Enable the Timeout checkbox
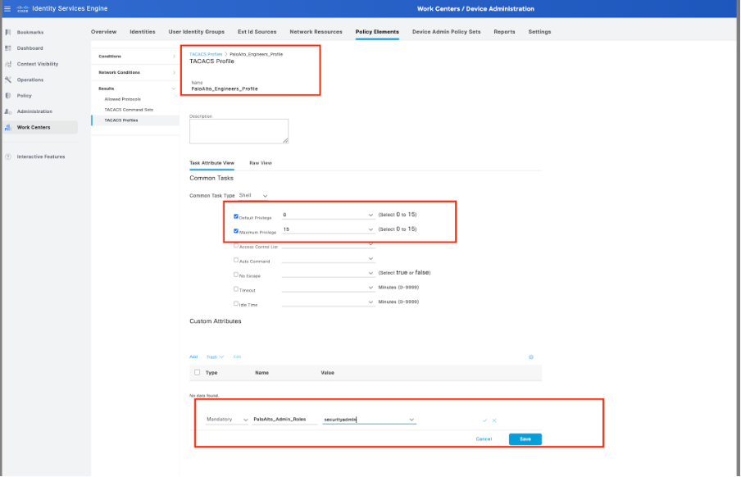The image size is (741, 477). (x=236, y=288)
